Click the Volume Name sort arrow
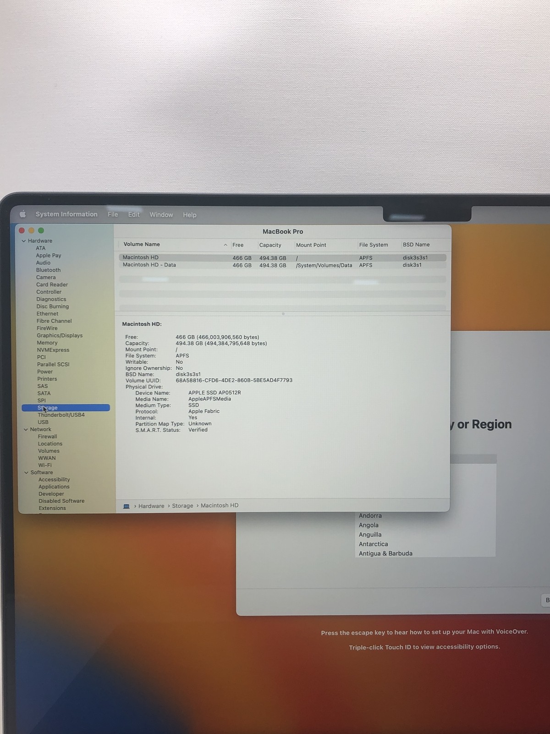Viewport: 550px width, 734px height. pyautogui.click(x=225, y=245)
